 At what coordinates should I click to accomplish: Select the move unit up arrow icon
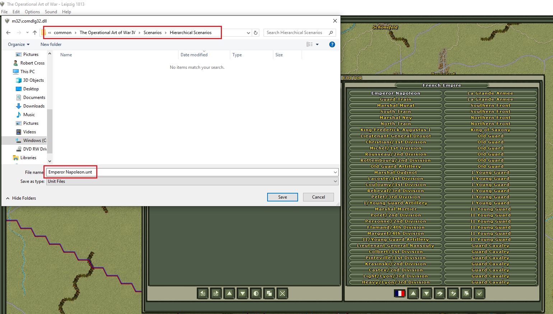click(x=413, y=294)
